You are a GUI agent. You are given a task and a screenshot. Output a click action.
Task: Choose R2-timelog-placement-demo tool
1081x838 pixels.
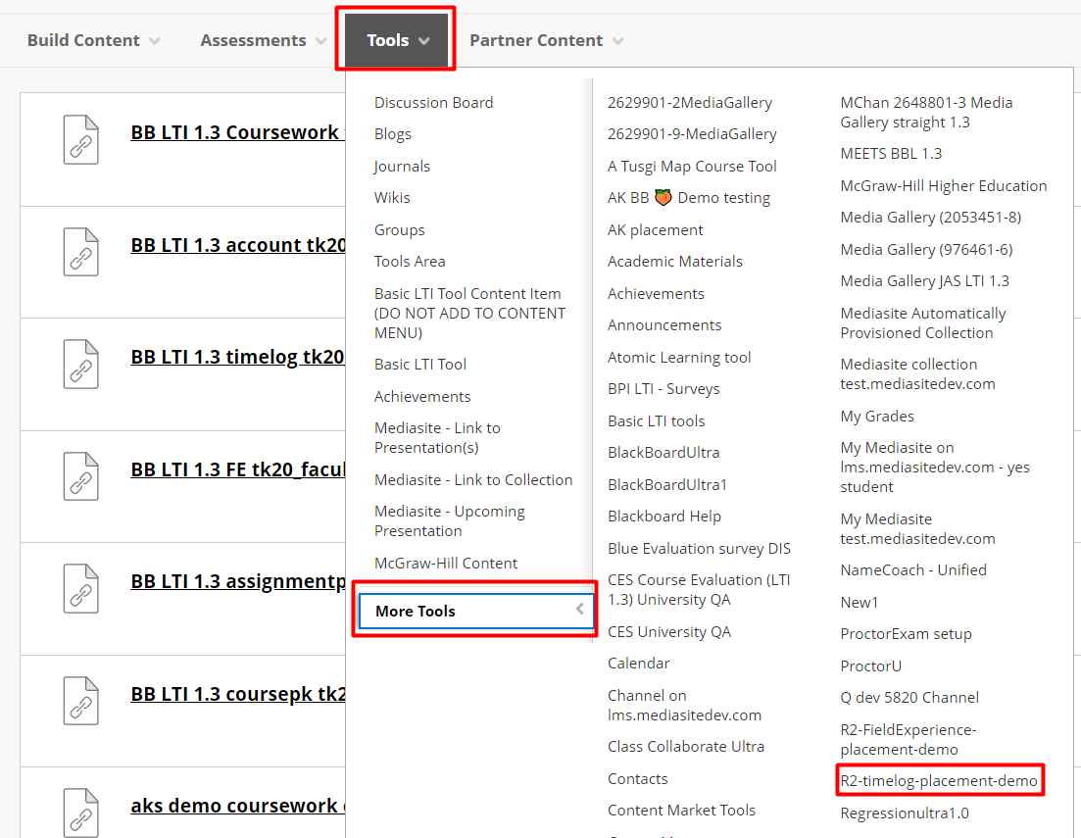939,781
